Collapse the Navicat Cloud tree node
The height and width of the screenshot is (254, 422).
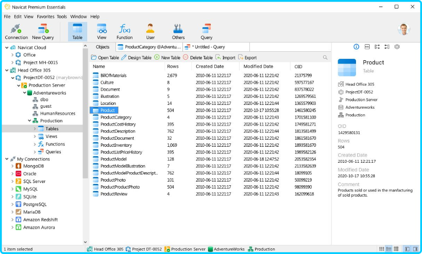[x=7, y=48]
